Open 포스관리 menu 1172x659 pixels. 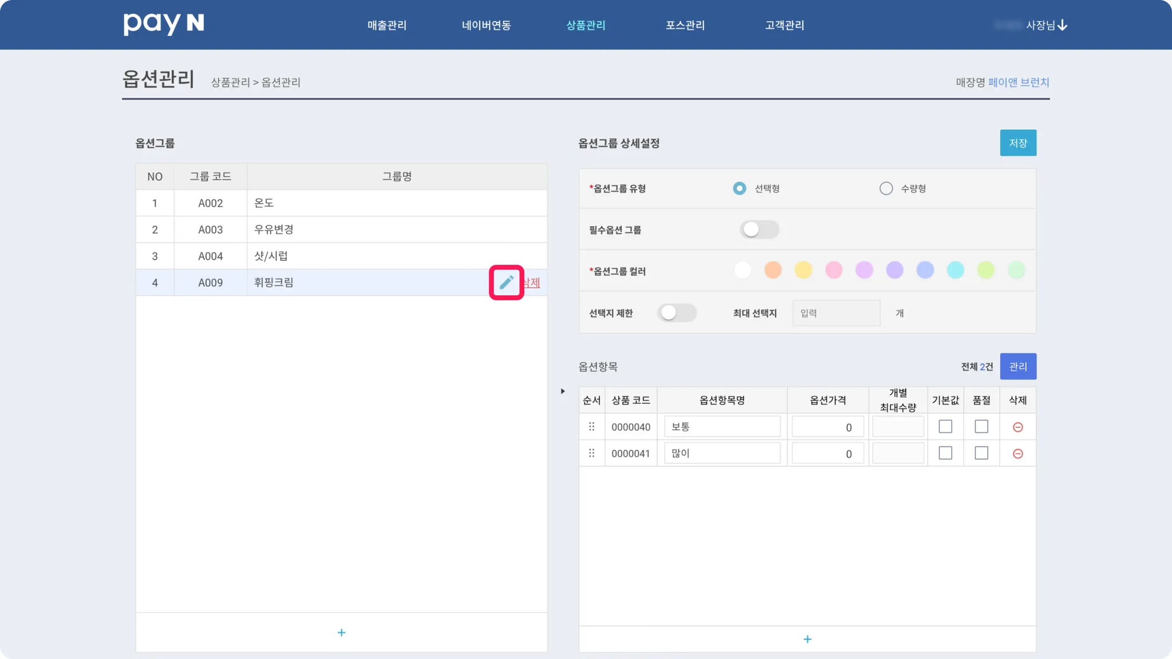pyautogui.click(x=685, y=25)
